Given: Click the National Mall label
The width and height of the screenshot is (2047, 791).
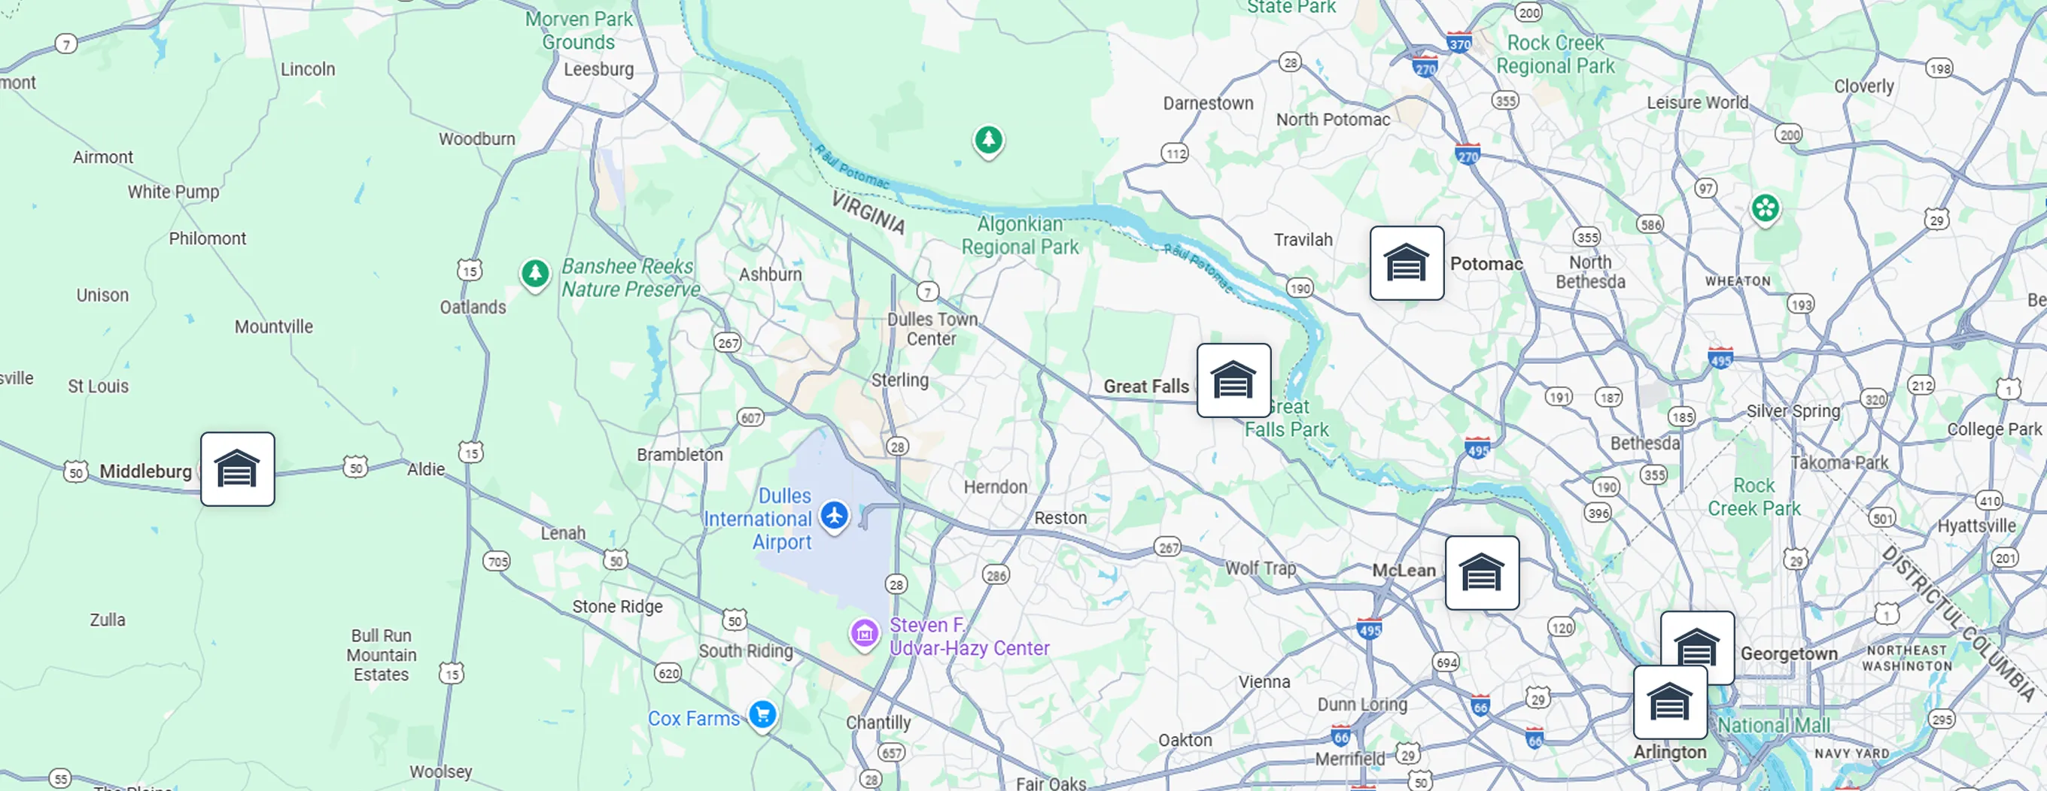Looking at the screenshot, I should click(1774, 726).
